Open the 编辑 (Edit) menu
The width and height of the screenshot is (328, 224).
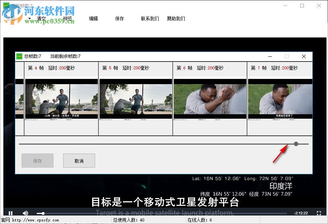pyautogui.click(x=93, y=19)
